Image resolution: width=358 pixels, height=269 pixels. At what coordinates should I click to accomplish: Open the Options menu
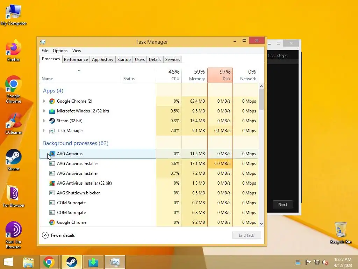coord(60,51)
